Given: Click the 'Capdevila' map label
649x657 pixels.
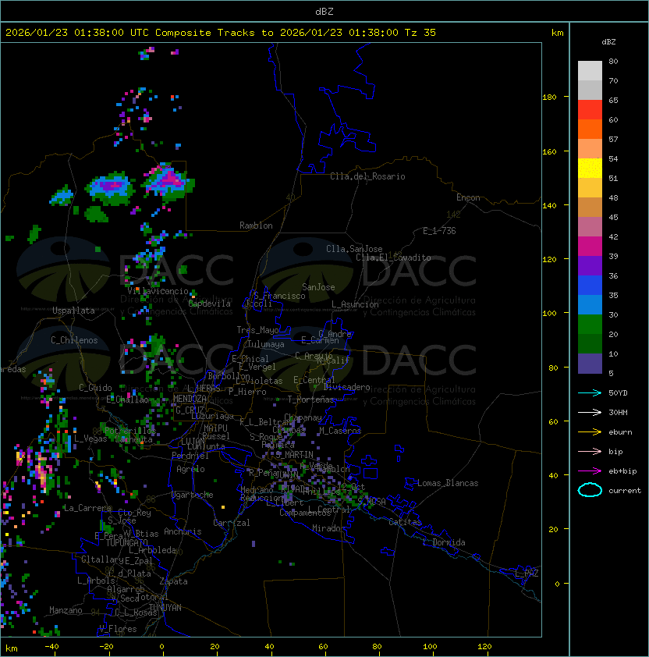Looking at the screenshot, I should [209, 304].
